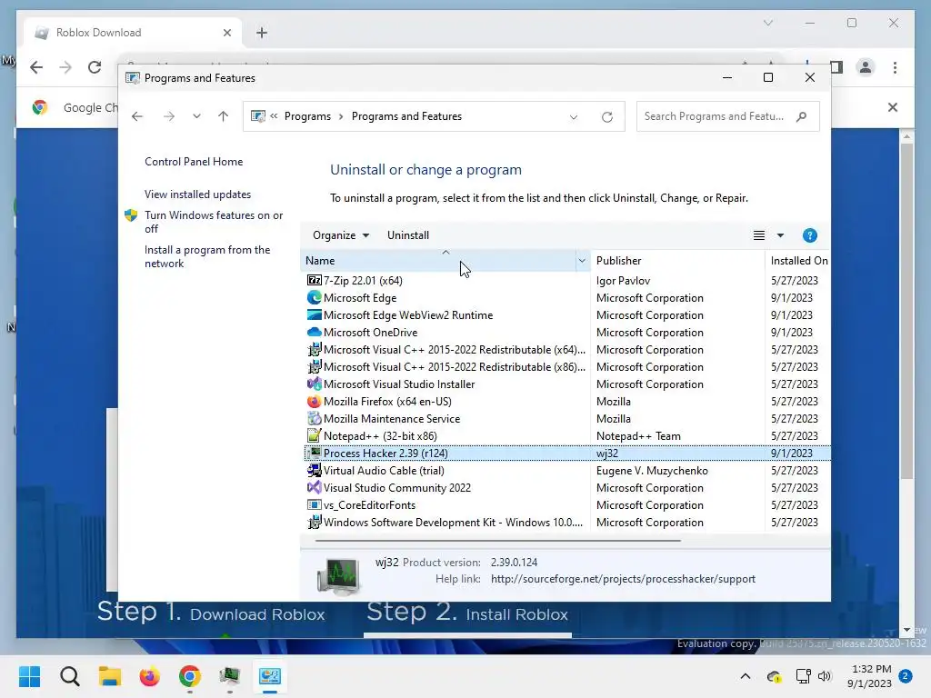Select the Igor Pavlov publisher cell
Image resolution: width=931 pixels, height=698 pixels.
(x=623, y=280)
